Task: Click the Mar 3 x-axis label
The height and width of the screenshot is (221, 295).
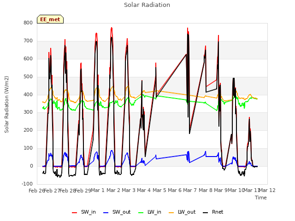Action: coord(129,190)
